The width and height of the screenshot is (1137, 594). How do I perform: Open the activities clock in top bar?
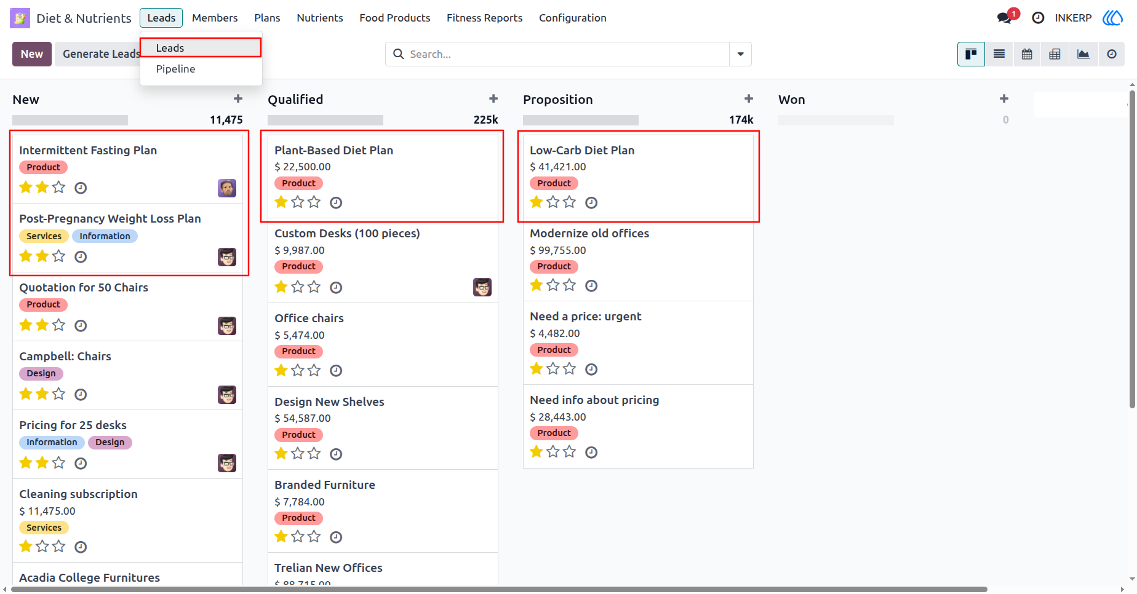1038,18
